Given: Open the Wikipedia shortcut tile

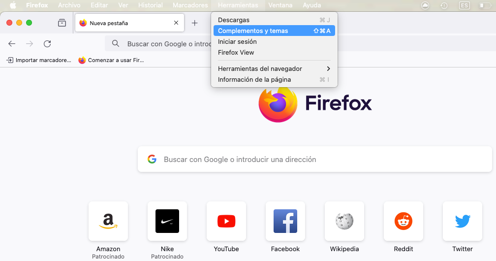Looking at the screenshot, I should click(344, 221).
